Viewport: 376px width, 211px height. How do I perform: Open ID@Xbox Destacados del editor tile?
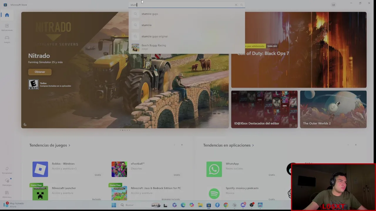click(264, 109)
